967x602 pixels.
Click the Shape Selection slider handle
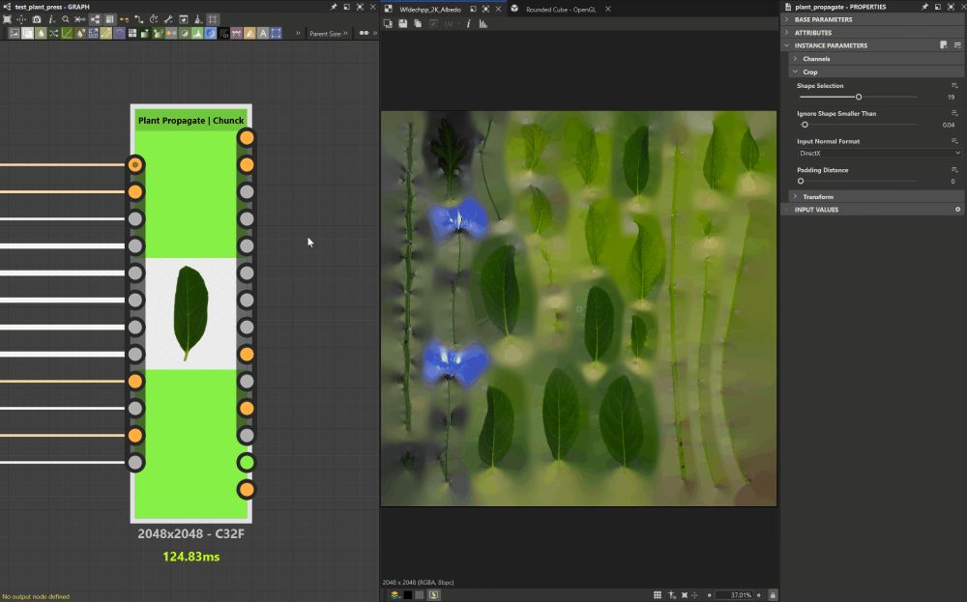point(858,97)
